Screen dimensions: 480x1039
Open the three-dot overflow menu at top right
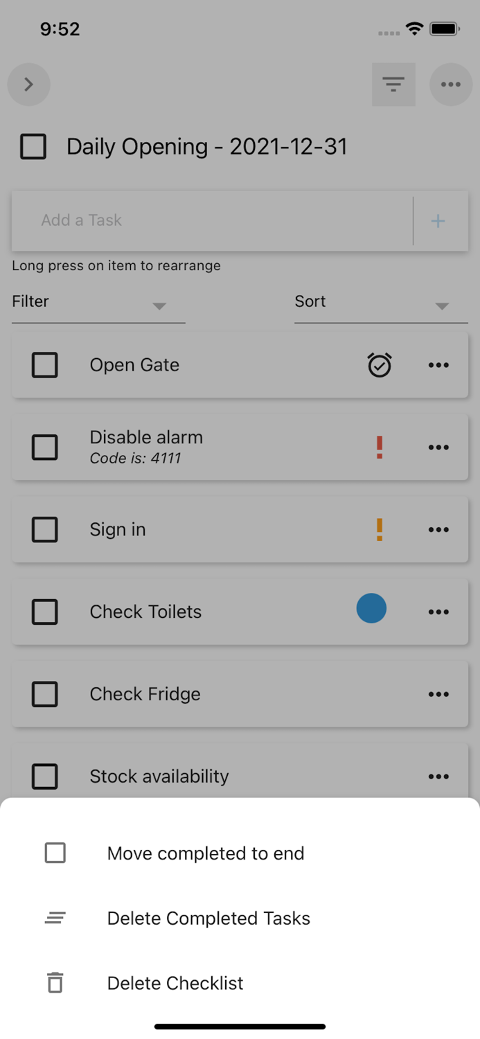pyautogui.click(x=451, y=84)
